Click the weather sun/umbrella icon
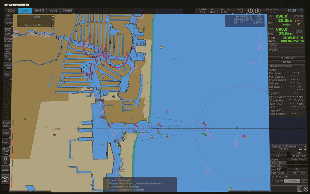 8,57
